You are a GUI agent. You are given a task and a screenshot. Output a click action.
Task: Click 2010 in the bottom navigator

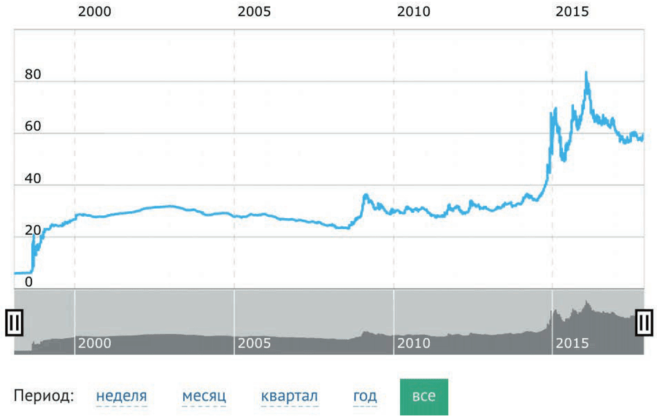[x=413, y=343]
